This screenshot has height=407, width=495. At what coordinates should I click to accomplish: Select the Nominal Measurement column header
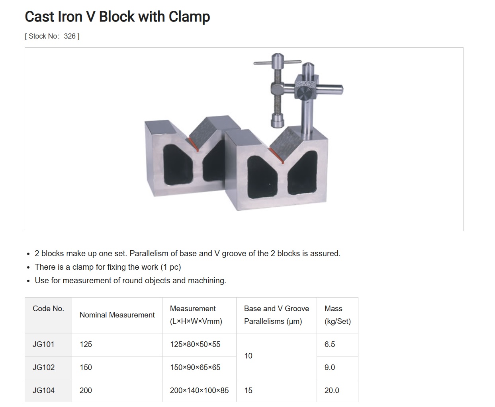(x=117, y=315)
